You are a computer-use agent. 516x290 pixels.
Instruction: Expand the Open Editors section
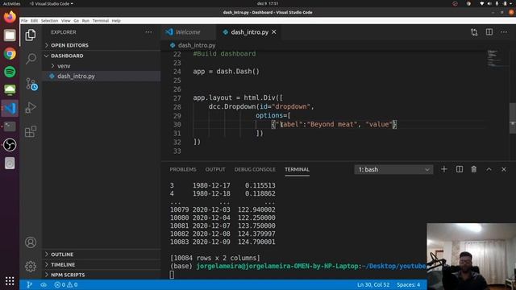coord(101,45)
